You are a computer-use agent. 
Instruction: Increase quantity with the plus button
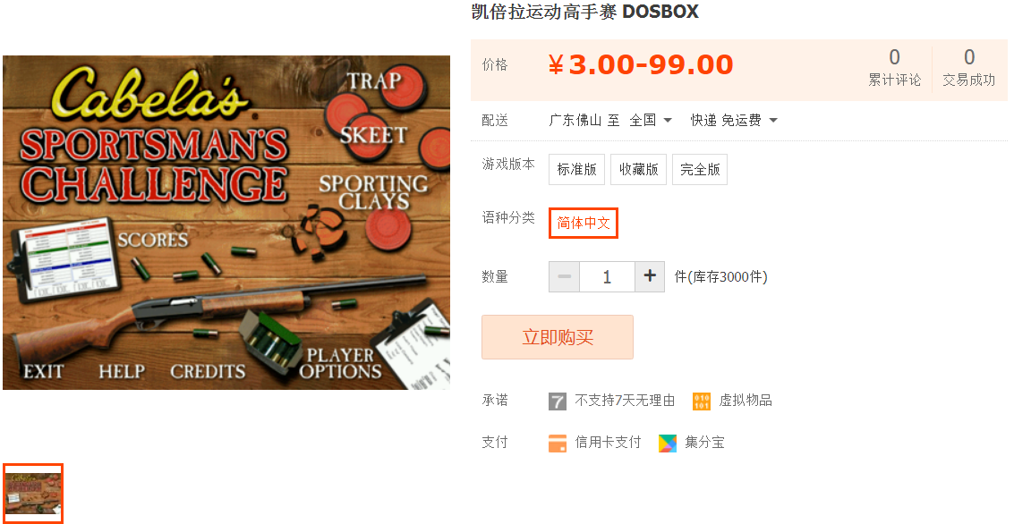pyautogui.click(x=650, y=276)
